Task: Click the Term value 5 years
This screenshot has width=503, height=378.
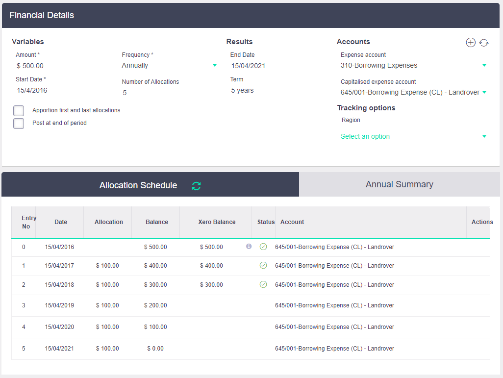Action: [x=243, y=91]
